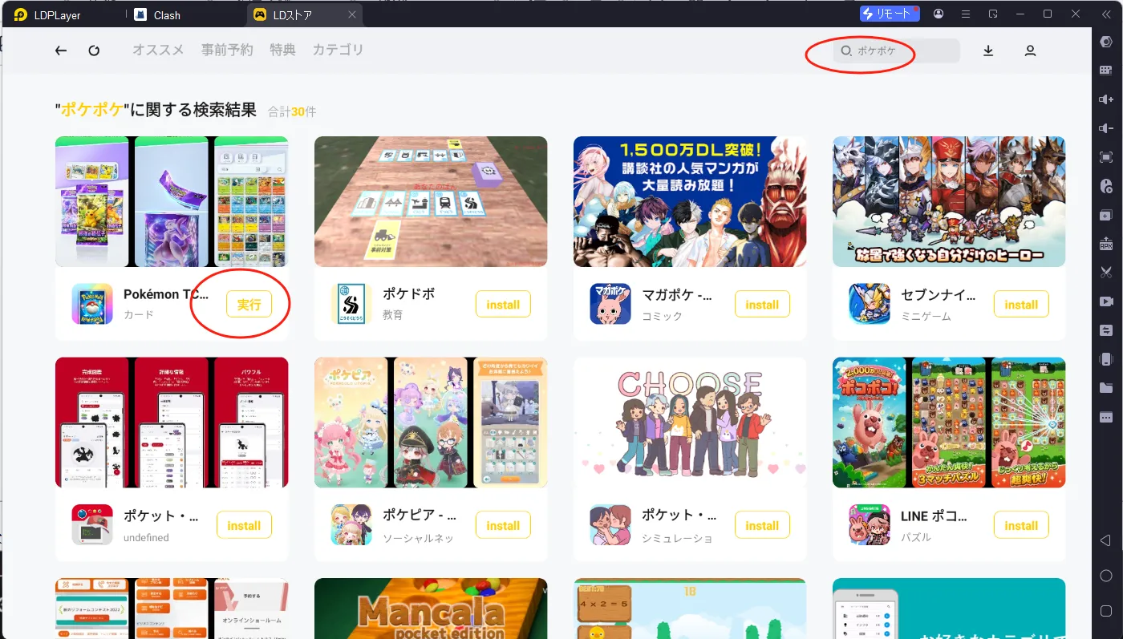Increase emulator volume via sidebar icon
This screenshot has width=1123, height=639.
(1106, 99)
